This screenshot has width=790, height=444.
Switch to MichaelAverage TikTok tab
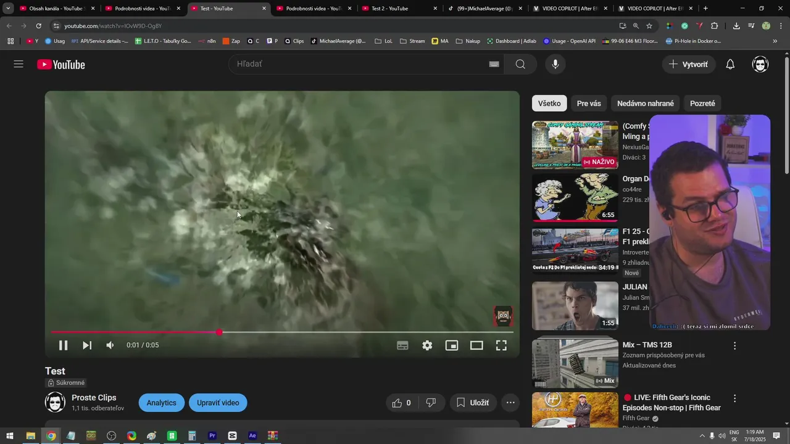[x=485, y=9]
